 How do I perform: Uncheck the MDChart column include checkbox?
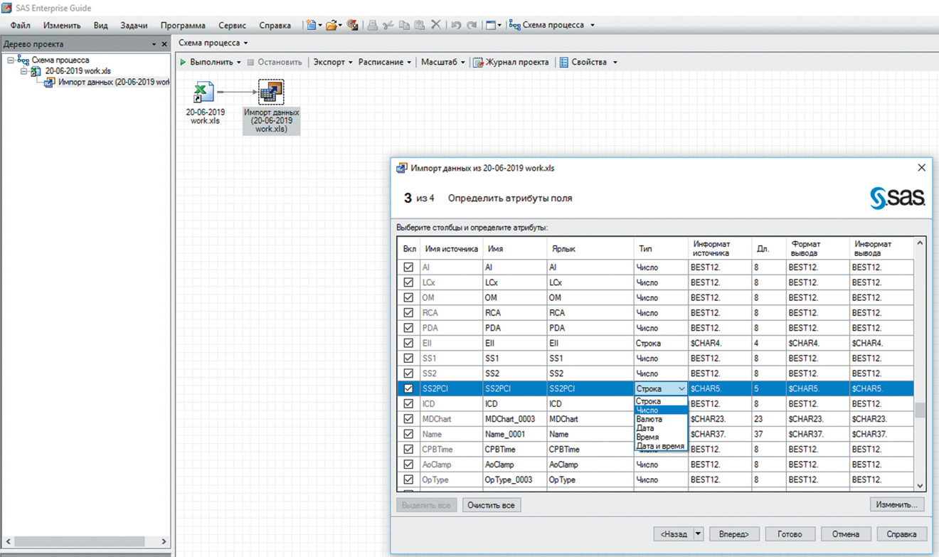408,419
